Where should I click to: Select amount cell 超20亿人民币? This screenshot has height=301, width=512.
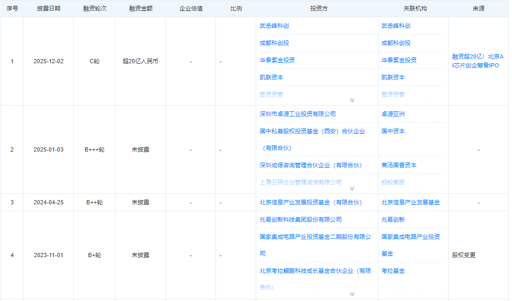141,61
